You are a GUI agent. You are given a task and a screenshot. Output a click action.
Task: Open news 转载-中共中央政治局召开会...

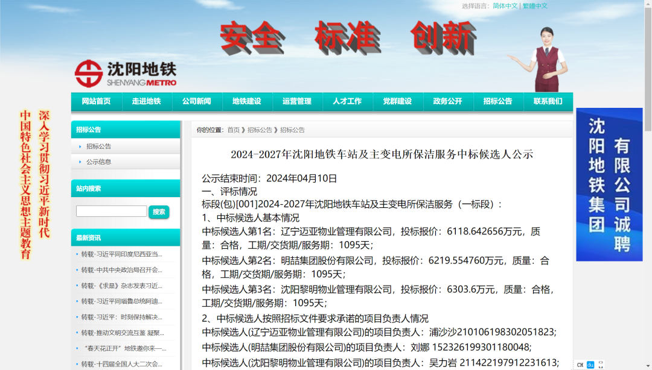(x=121, y=270)
